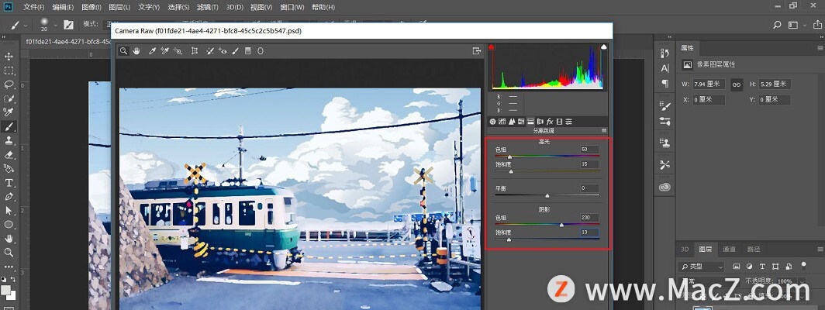Screen dimensions: 825x310
Task: Choose the Red Eye Removal tool in Camera Raw
Action: [x=223, y=51]
